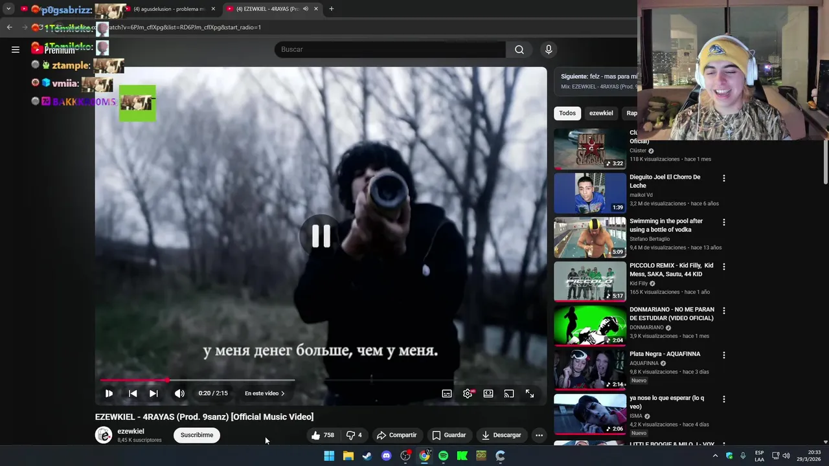Dislike the video
The width and height of the screenshot is (829, 466).
click(354, 435)
